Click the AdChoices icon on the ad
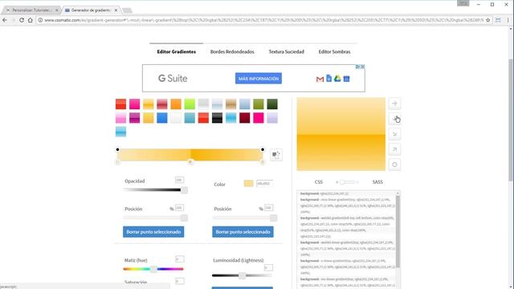This screenshot has width=514, height=289. [358, 67]
